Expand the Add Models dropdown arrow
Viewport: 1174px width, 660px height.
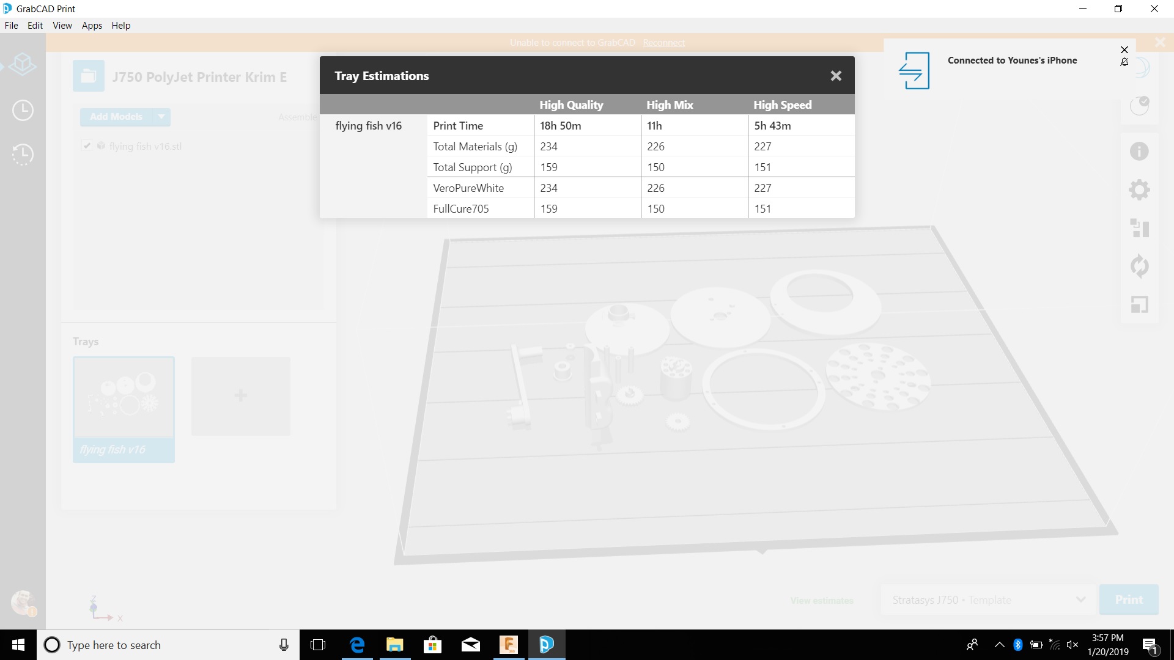coord(161,117)
